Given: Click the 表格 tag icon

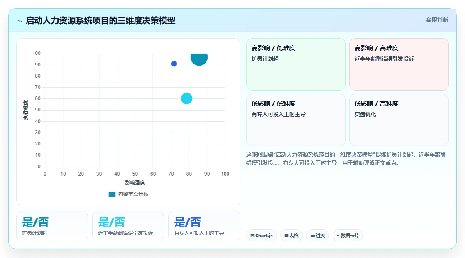Looking at the screenshot, I should point(286,236).
